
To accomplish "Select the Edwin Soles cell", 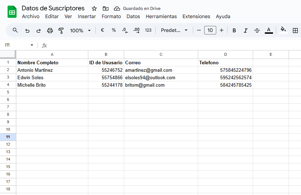I will coord(52,78).
